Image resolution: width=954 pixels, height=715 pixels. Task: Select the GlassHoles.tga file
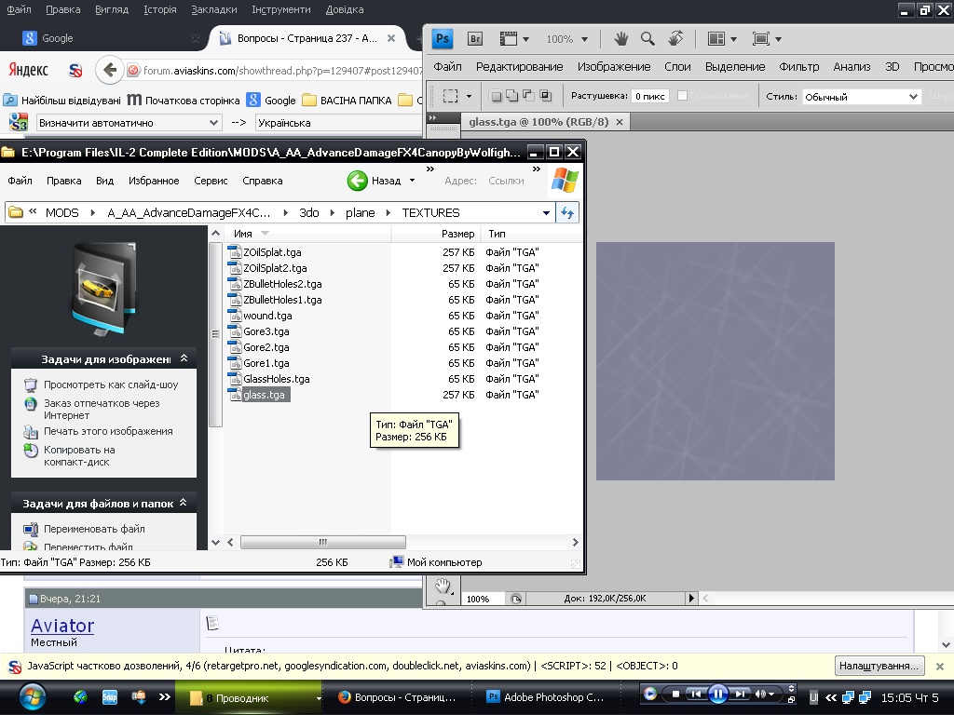tap(276, 379)
